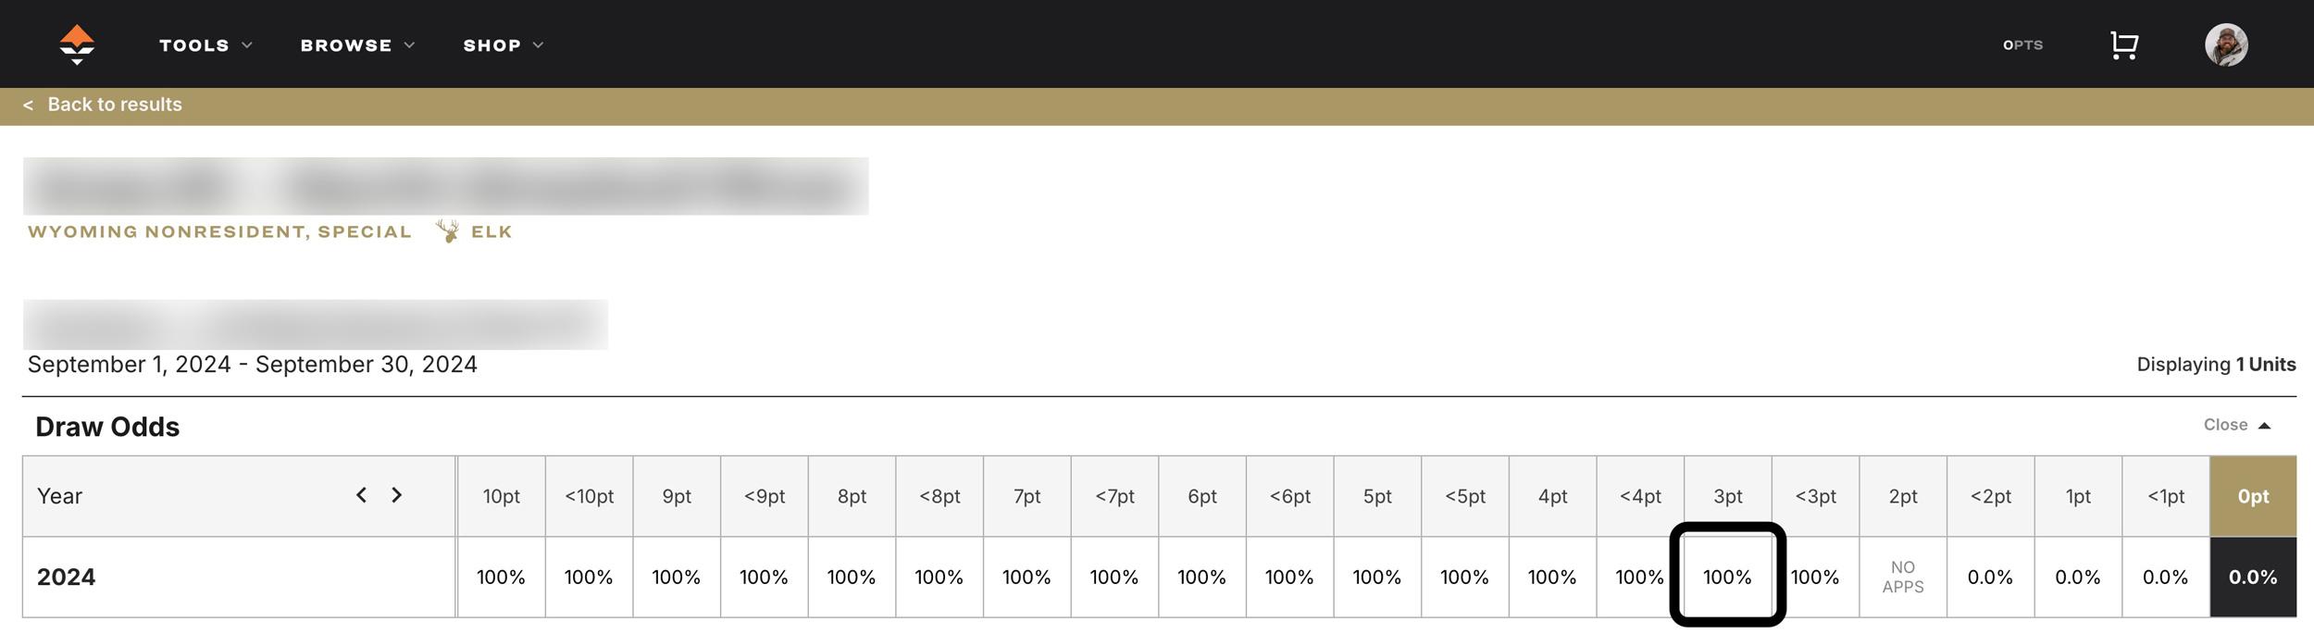
Task: Open the shopping cart icon
Action: [x=2123, y=44]
